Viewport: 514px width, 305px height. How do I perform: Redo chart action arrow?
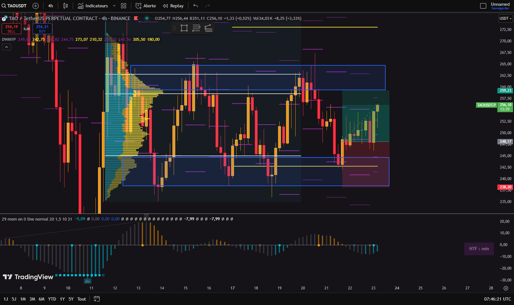[208, 6]
